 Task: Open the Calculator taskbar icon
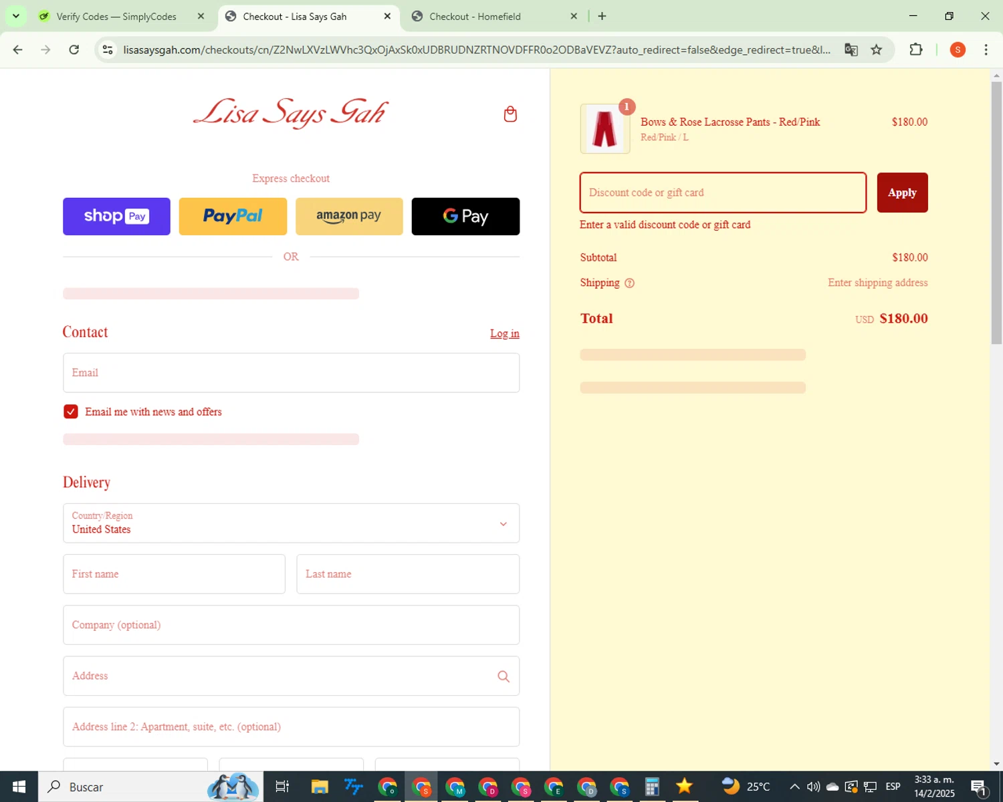[652, 787]
